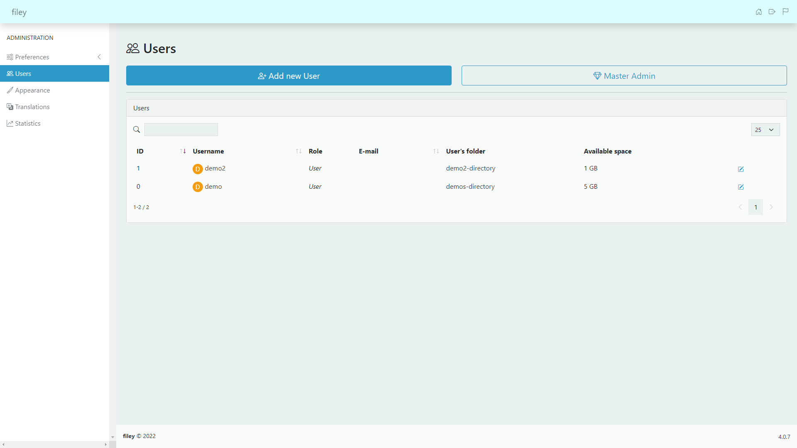Open Appearance in the sidebar
Viewport: 797px width, 448px height.
(32, 90)
